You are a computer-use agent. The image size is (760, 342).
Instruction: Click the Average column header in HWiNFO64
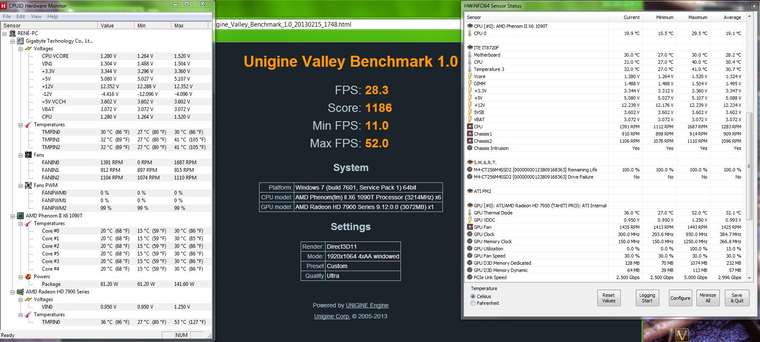tap(727, 17)
